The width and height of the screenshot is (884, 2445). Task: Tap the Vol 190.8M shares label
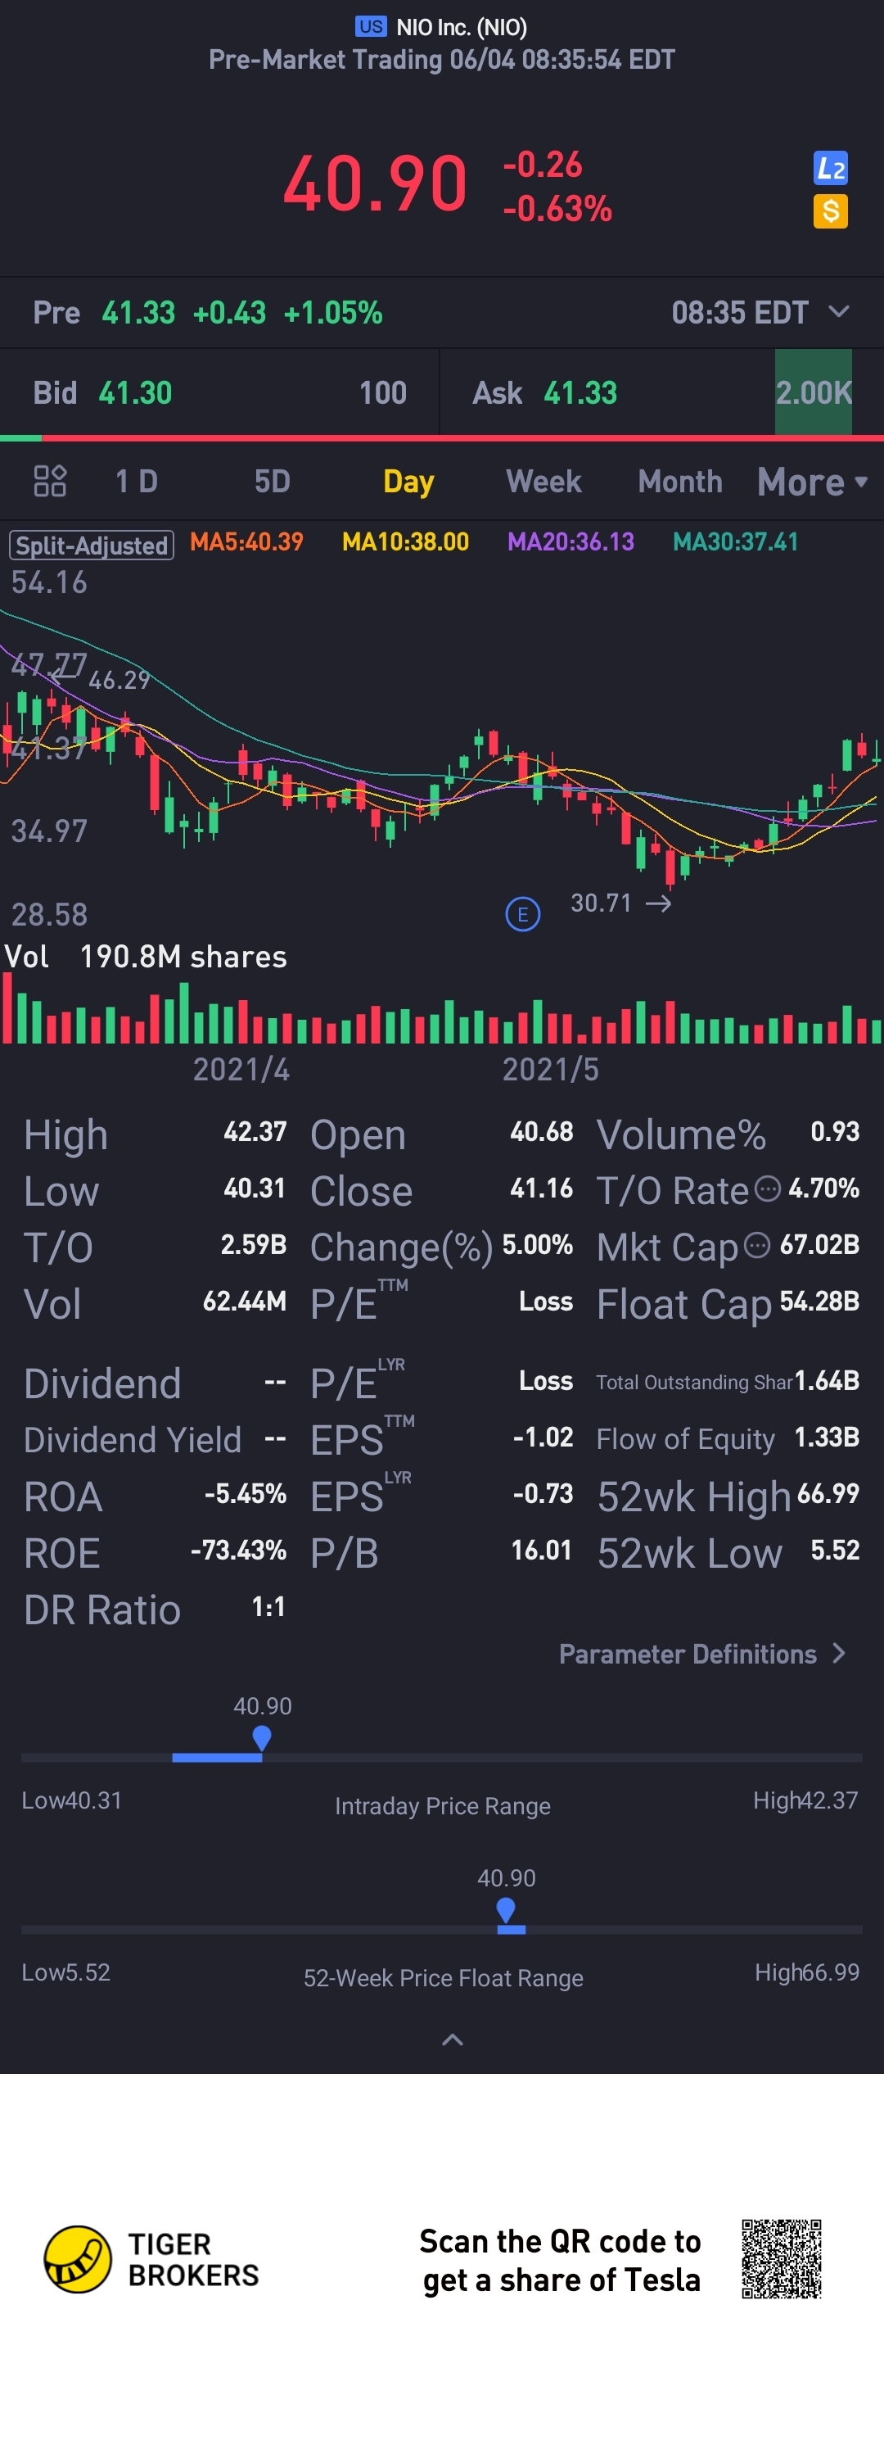145,957
